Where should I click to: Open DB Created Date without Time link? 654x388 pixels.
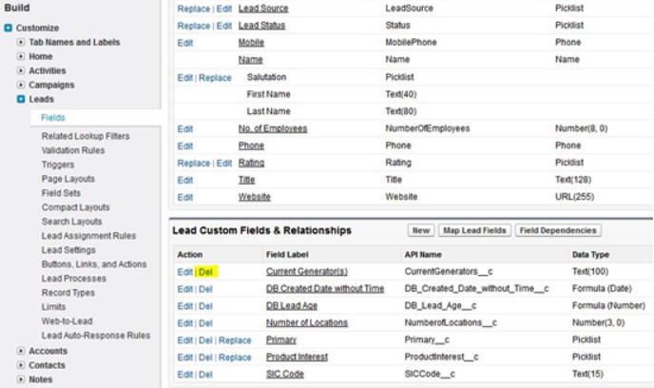pyautogui.click(x=325, y=288)
